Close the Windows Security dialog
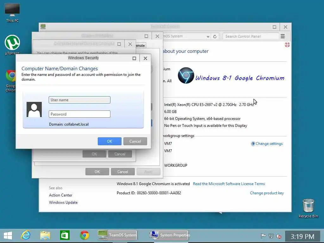 pyautogui.click(x=145, y=58)
